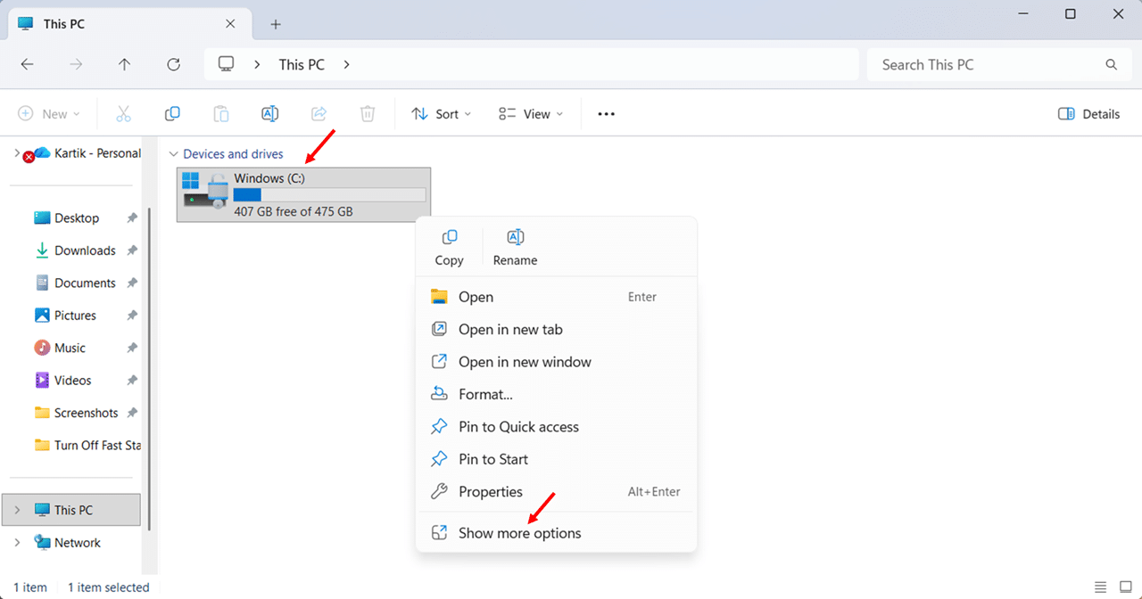The height and width of the screenshot is (599, 1142).
Task: Switch to large icons view in status bar
Action: click(x=1126, y=587)
